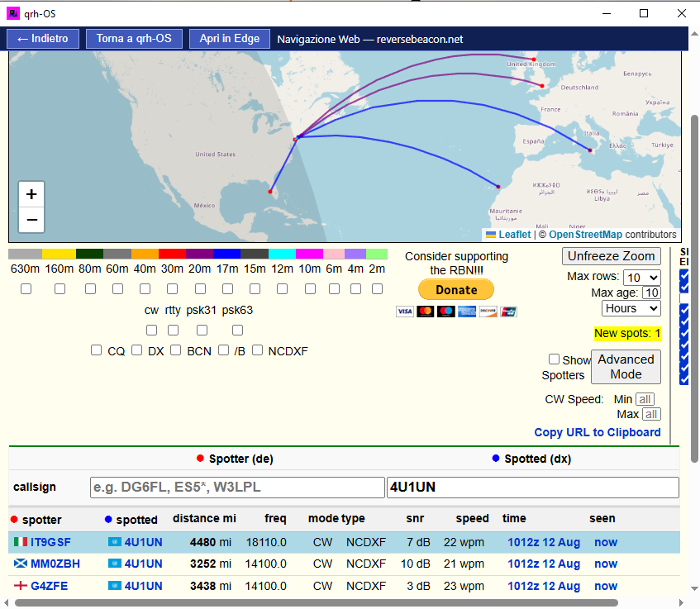This screenshot has width=700, height=609.
Task: Click the red 30m color swatch
Action: [172, 254]
